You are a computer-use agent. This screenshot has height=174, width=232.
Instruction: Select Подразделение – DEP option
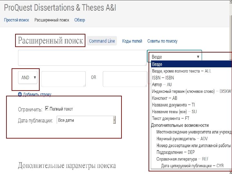tap(191, 152)
